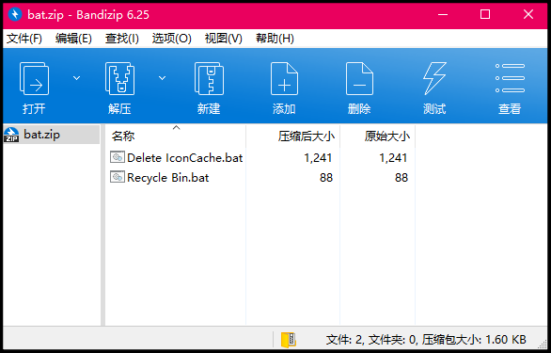This screenshot has height=353, width=551.
Task: Click the 1,241 compressed size value
Action: point(318,158)
